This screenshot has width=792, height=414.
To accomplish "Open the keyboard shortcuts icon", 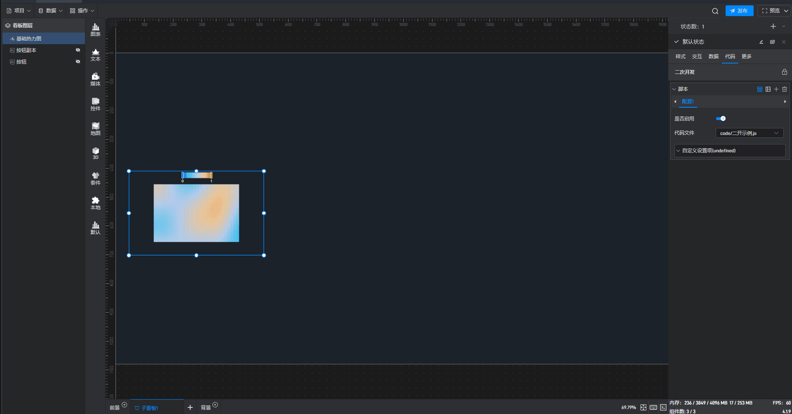I will [653, 407].
